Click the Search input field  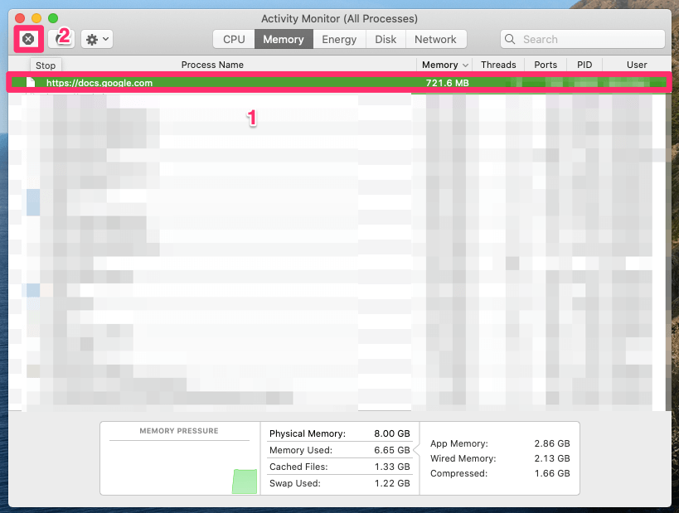(583, 40)
